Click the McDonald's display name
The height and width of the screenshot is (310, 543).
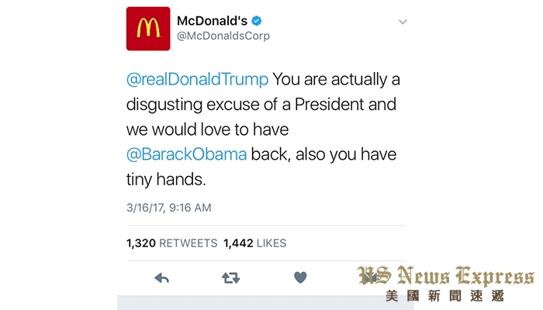point(212,21)
